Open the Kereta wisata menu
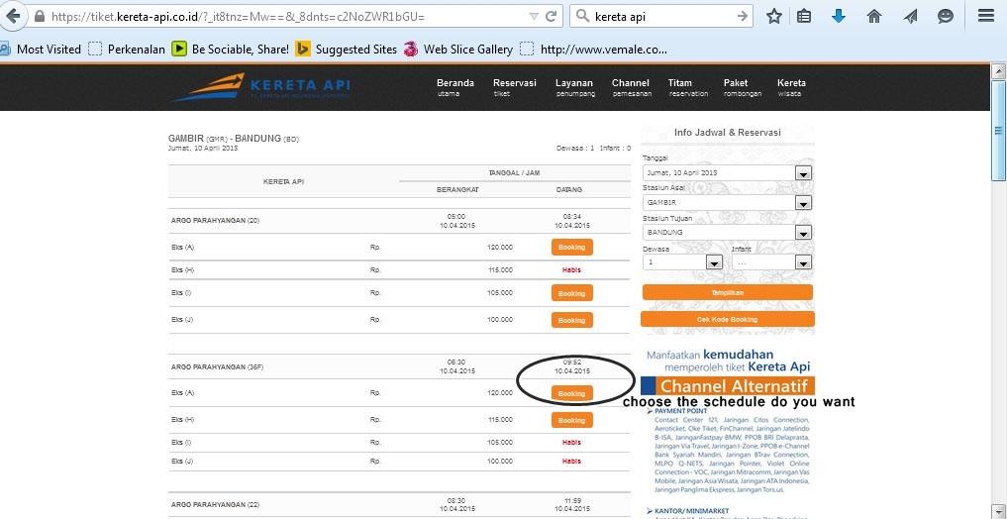 click(x=791, y=87)
